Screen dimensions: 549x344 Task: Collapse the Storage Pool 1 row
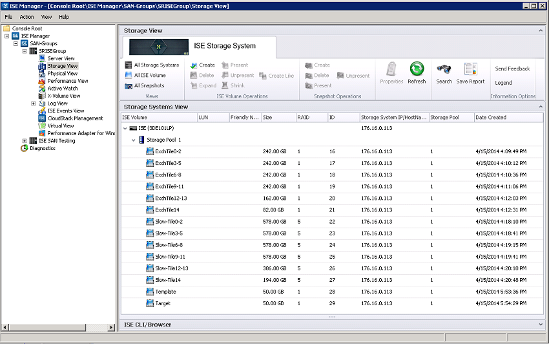pyautogui.click(x=134, y=140)
